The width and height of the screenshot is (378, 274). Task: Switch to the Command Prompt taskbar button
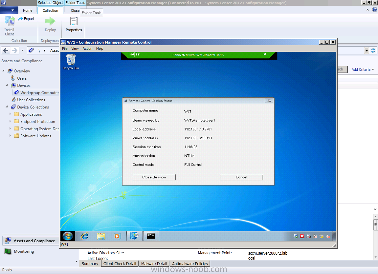(x=151, y=236)
